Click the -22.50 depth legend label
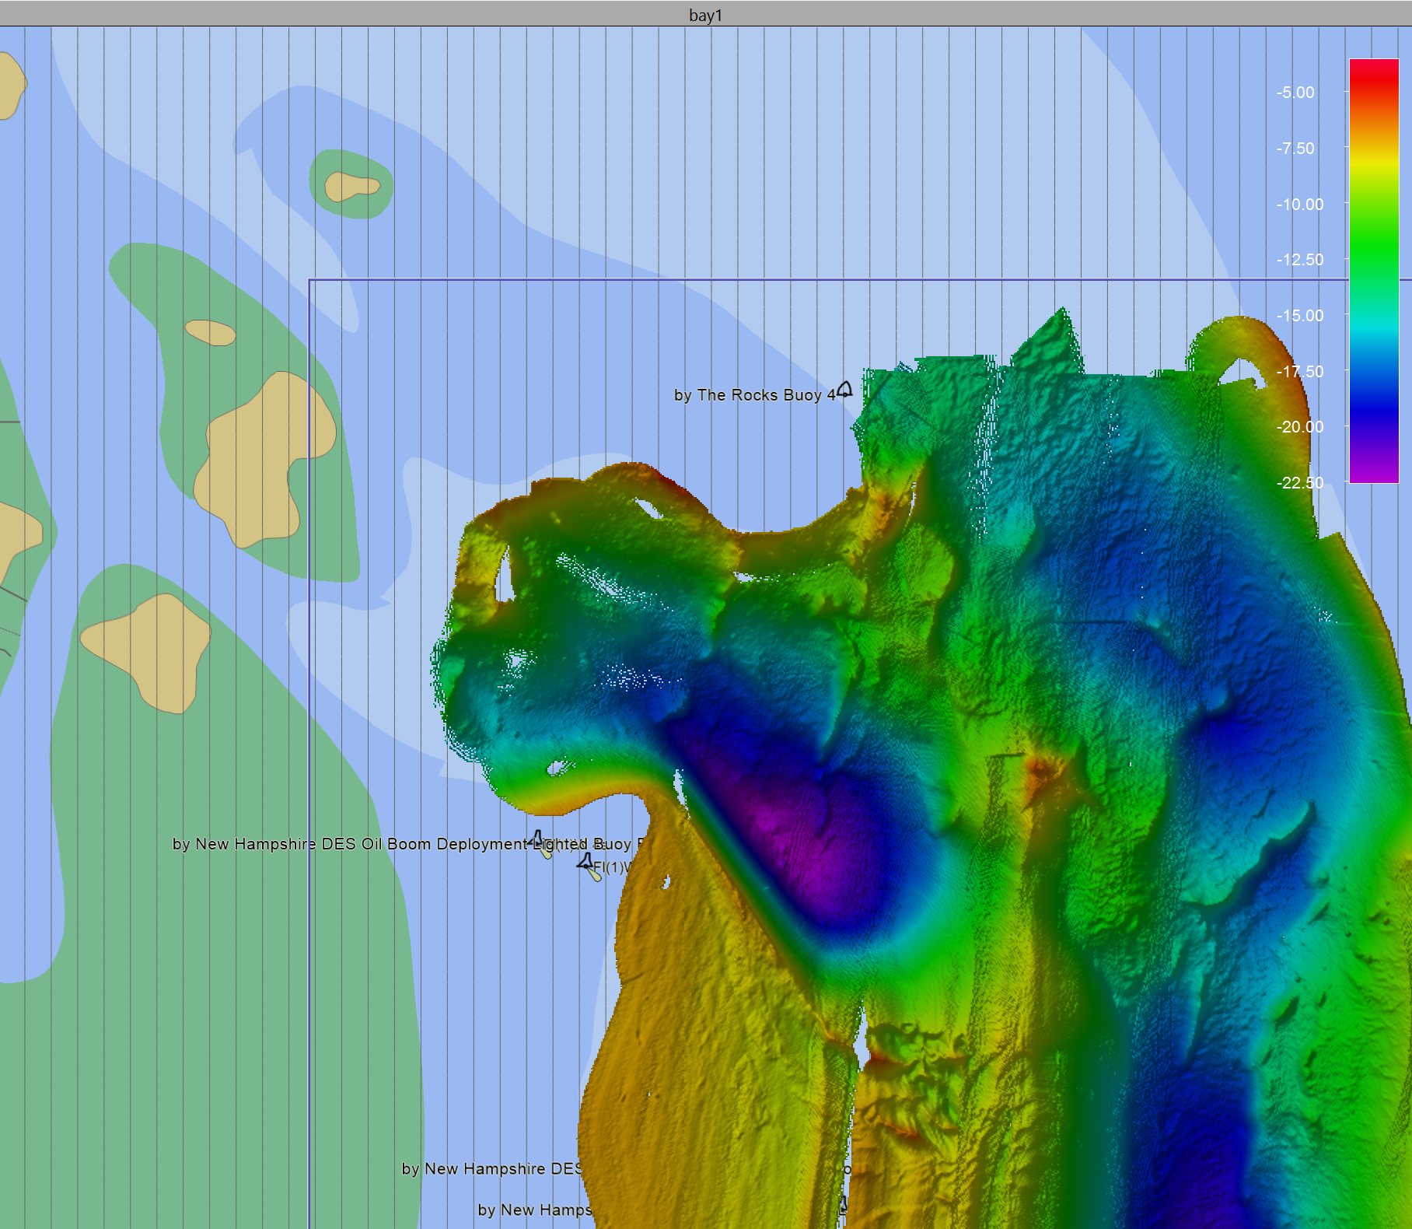This screenshot has width=1412, height=1229. (1299, 483)
